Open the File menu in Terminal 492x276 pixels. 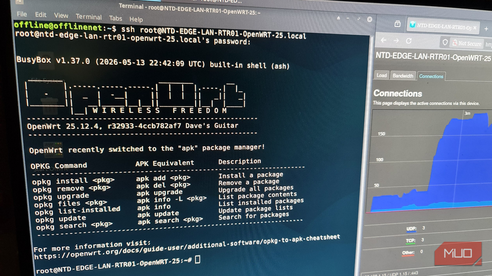point(22,14)
